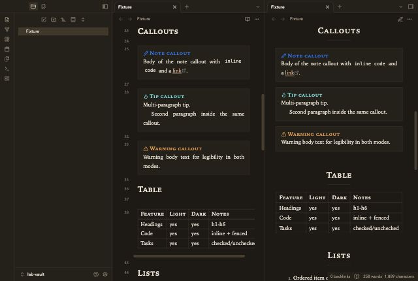Image resolution: width=418 pixels, height=281 pixels.
Task: Close the middle pane Fixture tab
Action: pyautogui.click(x=174, y=7)
